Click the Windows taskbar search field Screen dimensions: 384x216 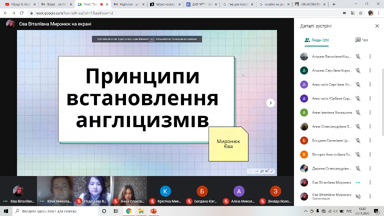click(x=50, y=211)
